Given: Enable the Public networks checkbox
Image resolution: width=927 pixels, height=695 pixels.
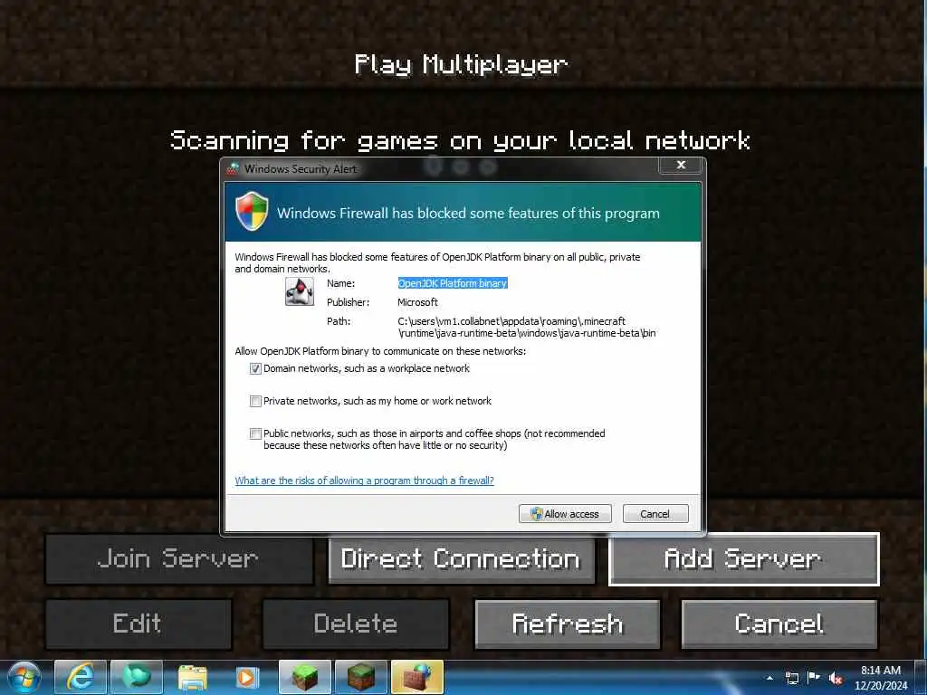Looking at the screenshot, I should coord(255,433).
